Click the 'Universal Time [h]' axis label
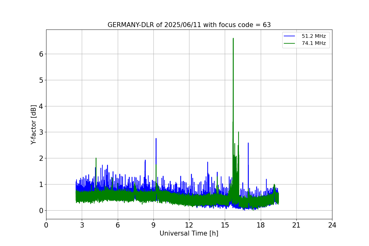Image resolution: width=369 pixels, height=246 pixels. click(189, 234)
